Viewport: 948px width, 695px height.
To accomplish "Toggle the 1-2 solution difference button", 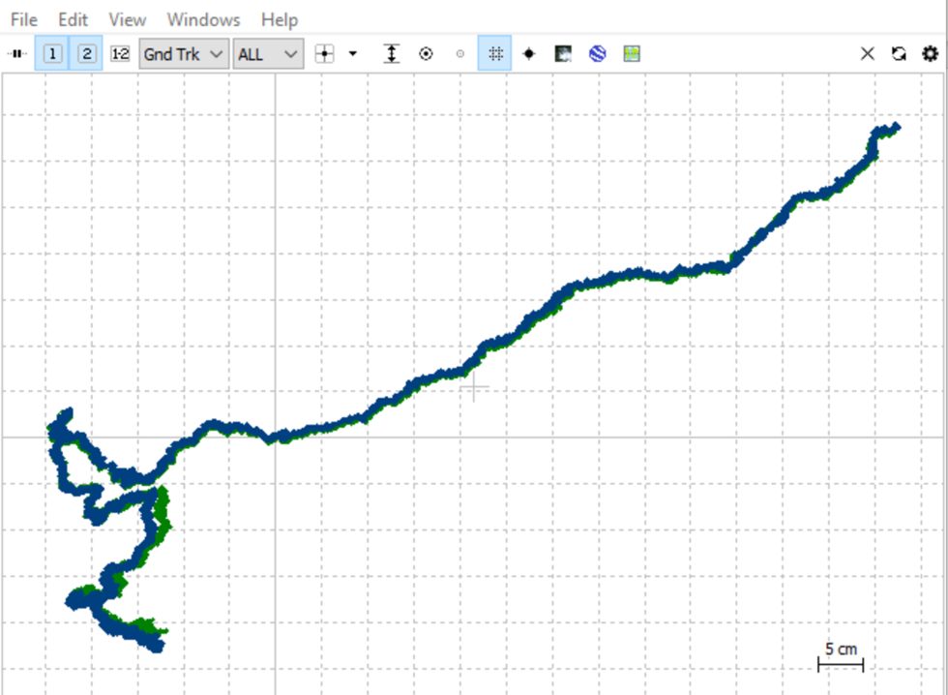I will click(120, 54).
